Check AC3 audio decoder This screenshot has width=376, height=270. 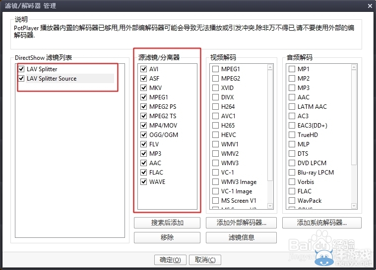[x=292, y=116]
